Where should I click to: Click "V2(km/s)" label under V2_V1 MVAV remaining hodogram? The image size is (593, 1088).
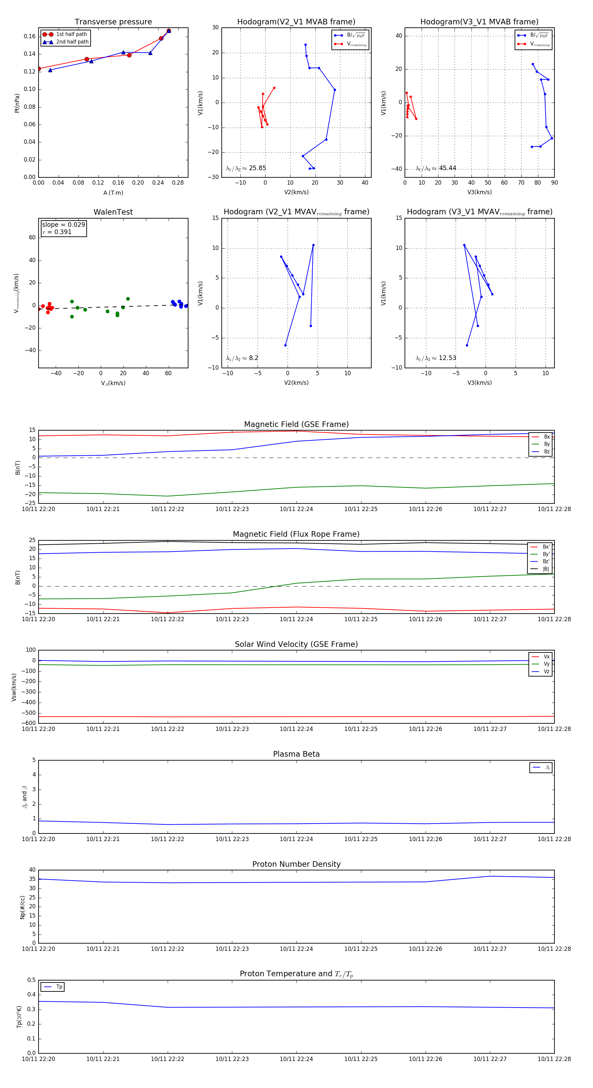[296, 383]
